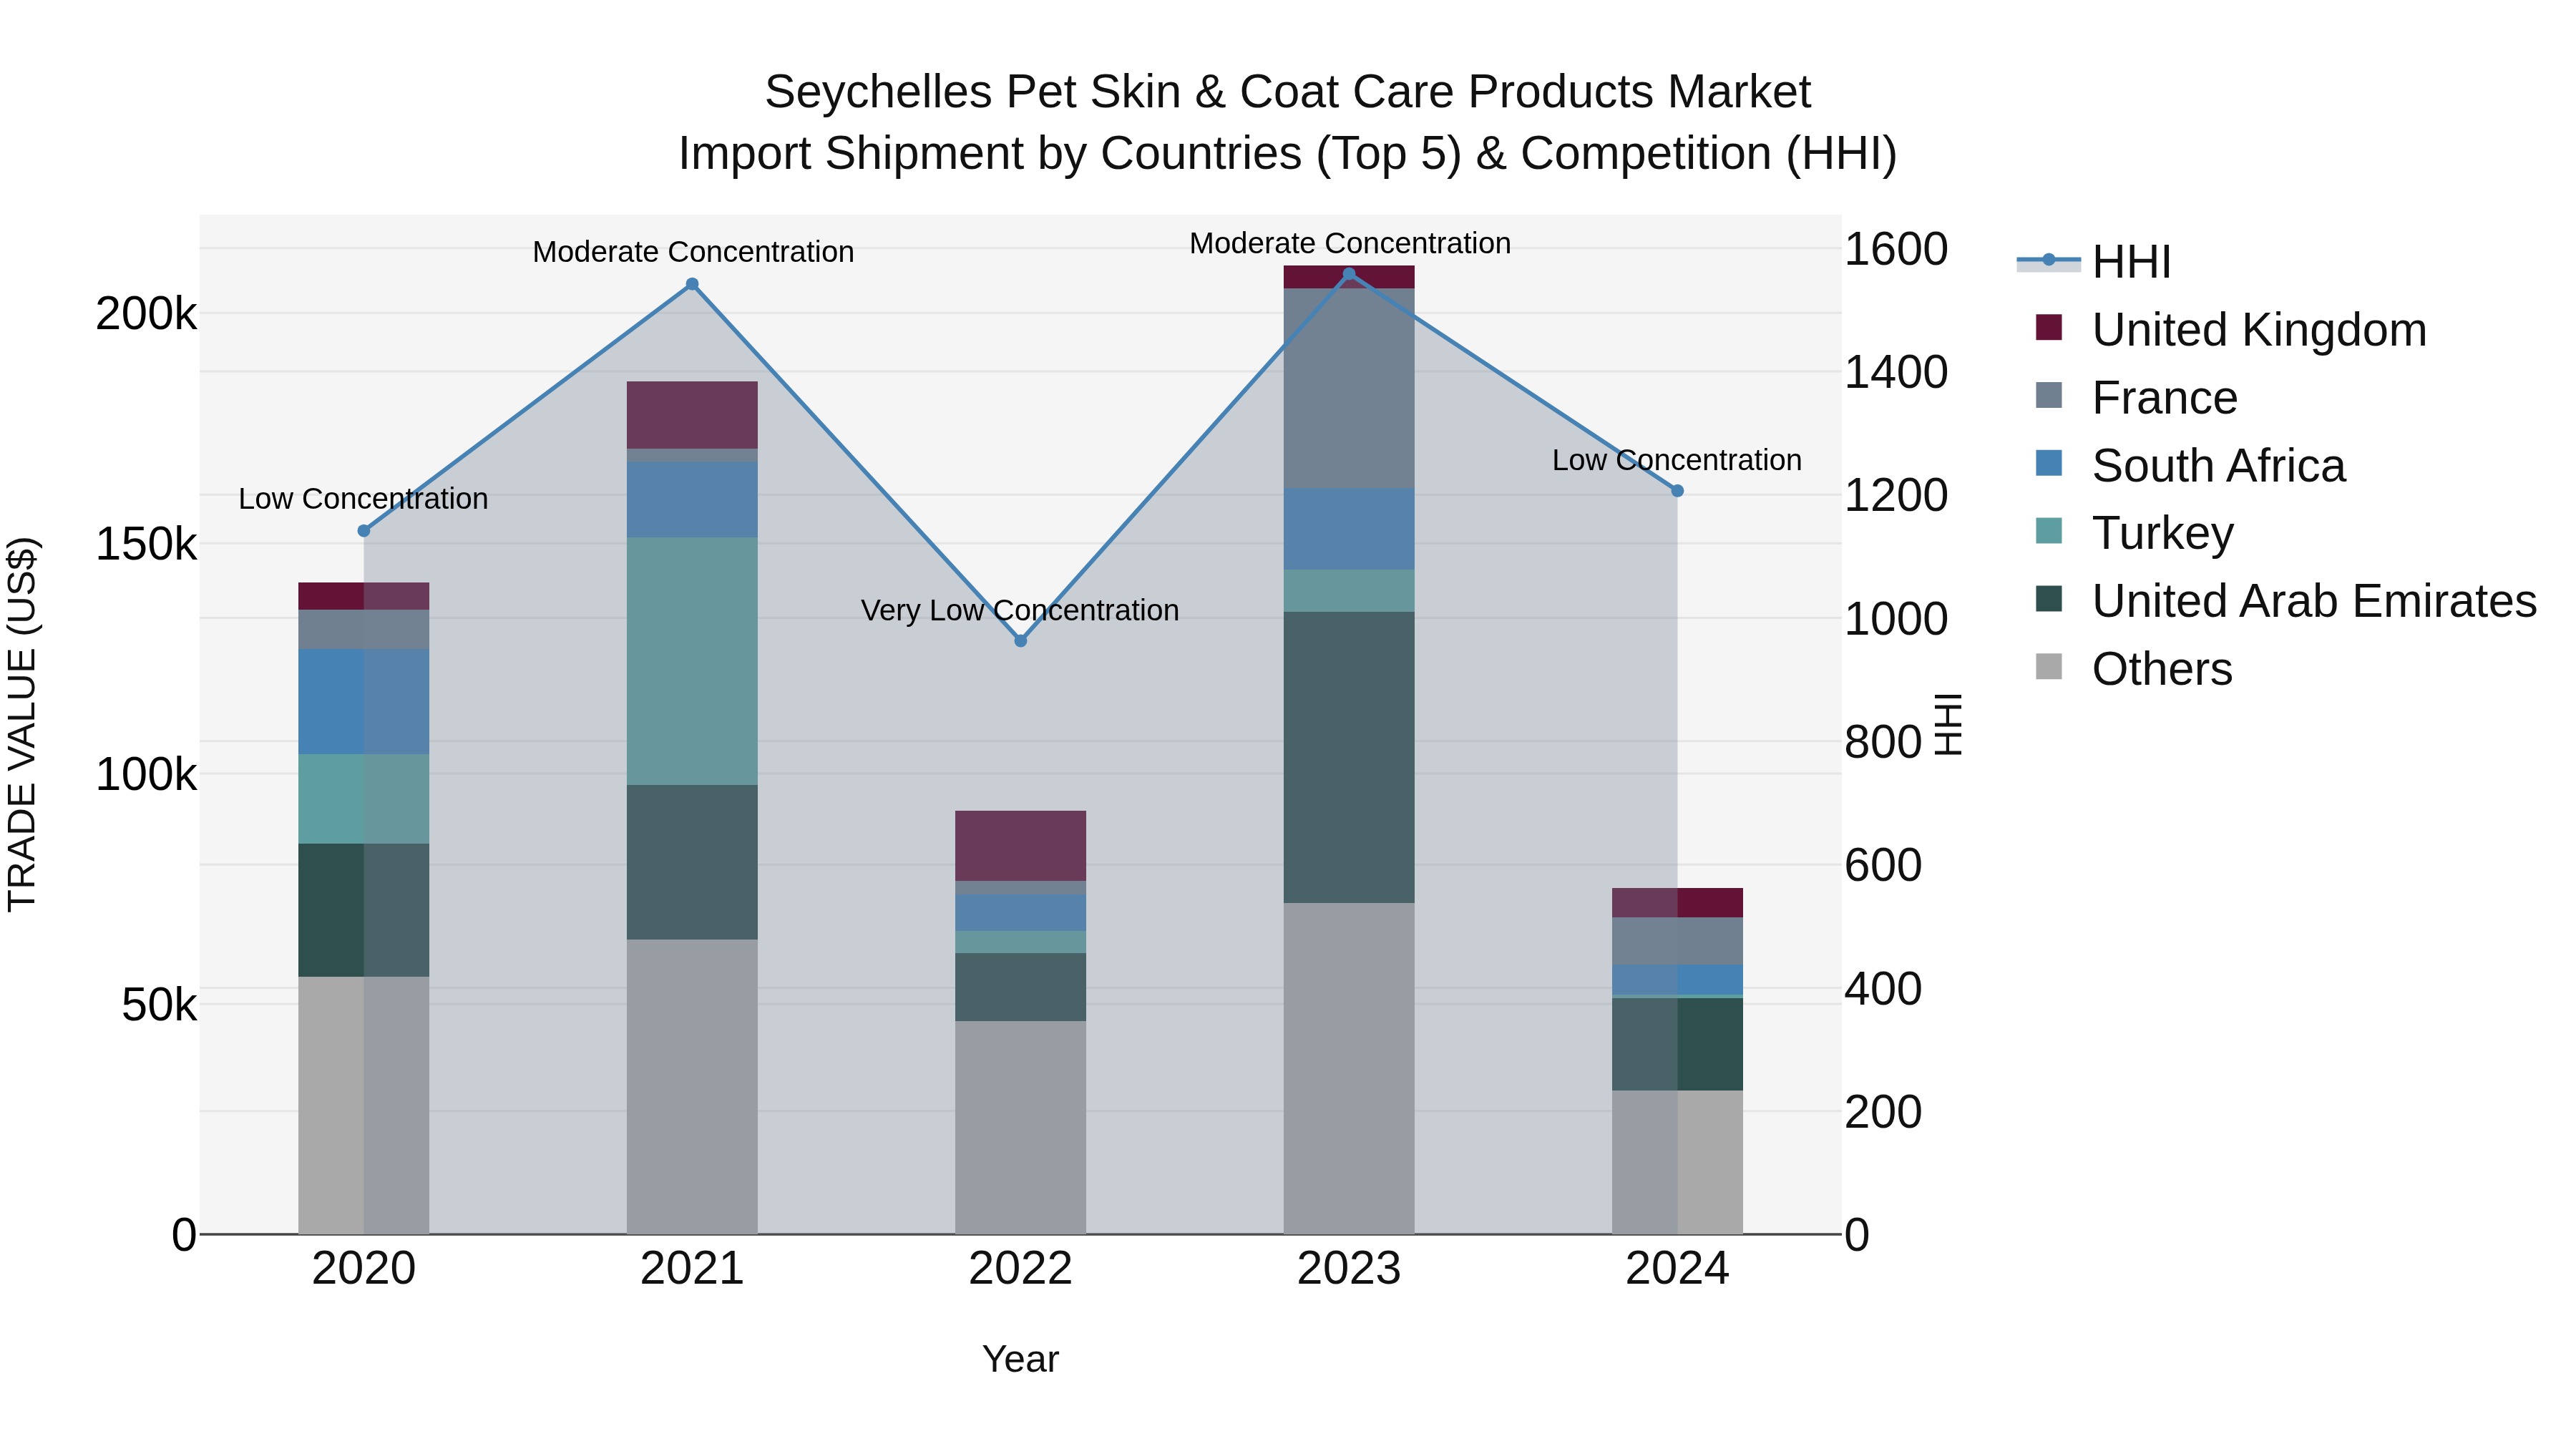Viewport: 2576px width, 1449px height.
Task: Click the HHI data point for 2024
Action: pos(1678,491)
